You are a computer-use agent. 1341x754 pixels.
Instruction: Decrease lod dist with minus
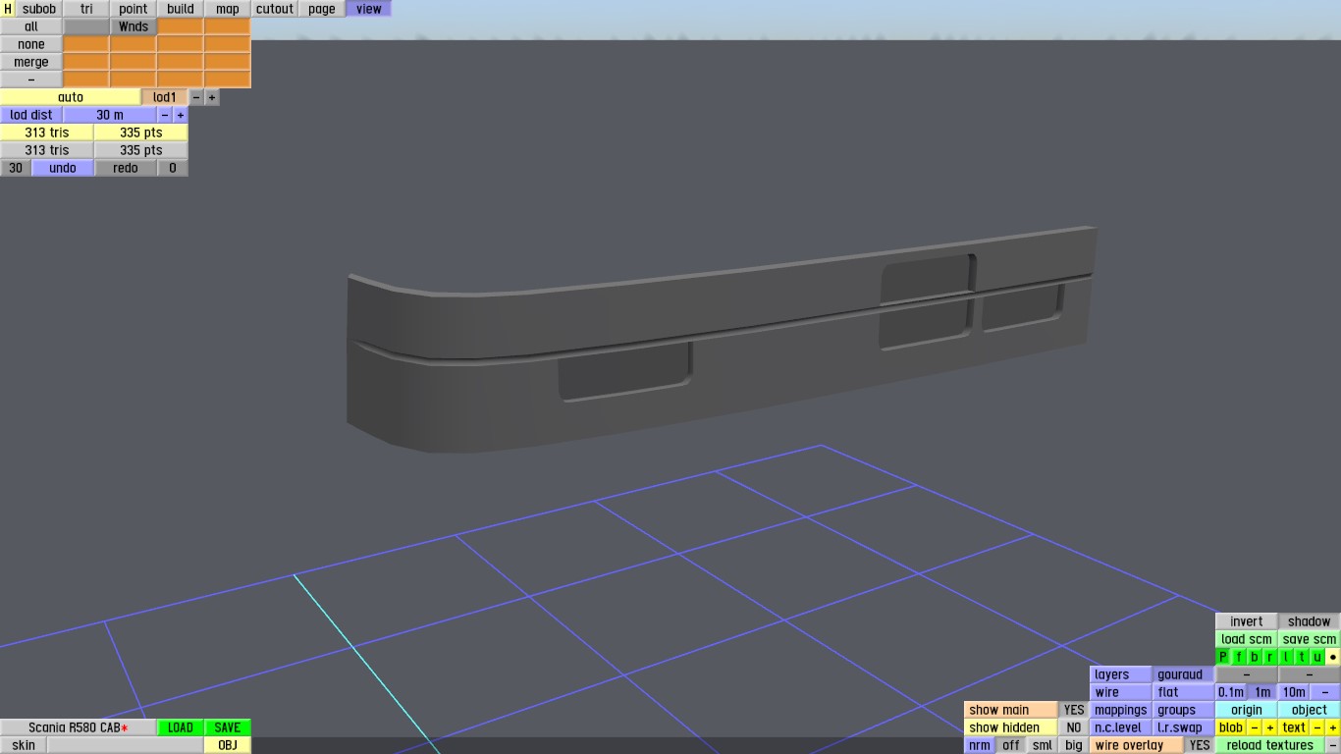165,115
